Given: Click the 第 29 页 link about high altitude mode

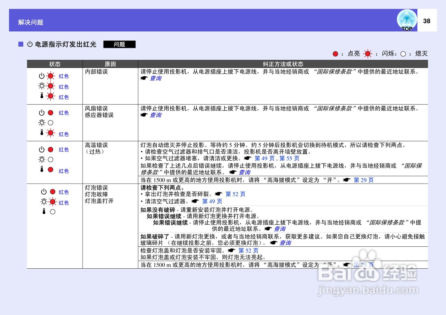Looking at the screenshot, I should [x=363, y=180].
